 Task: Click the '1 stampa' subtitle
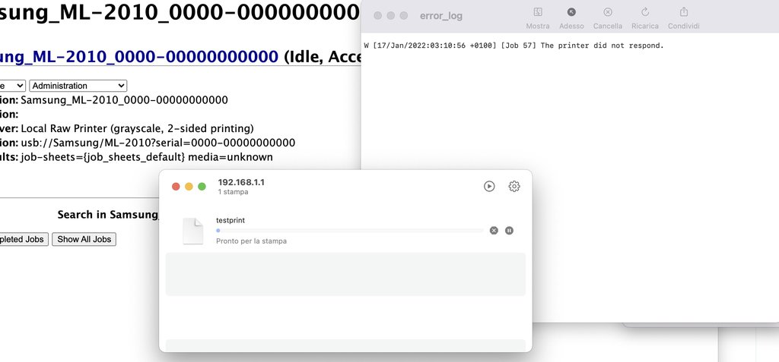click(x=233, y=192)
